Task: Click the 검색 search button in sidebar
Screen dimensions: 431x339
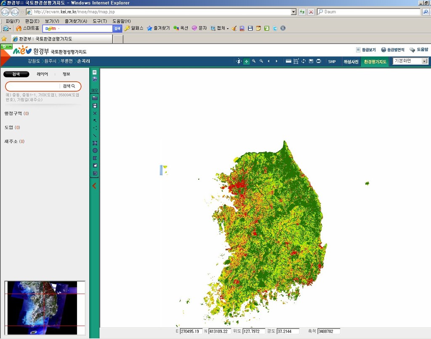Action: (x=69, y=86)
